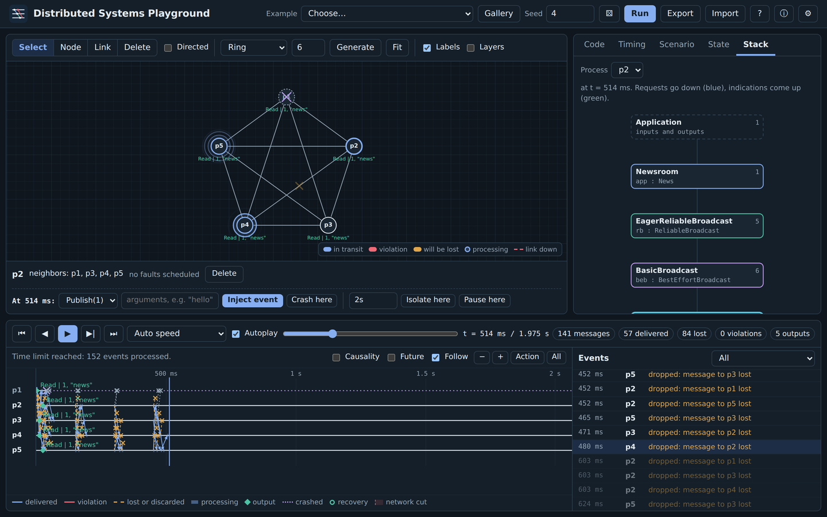Click the Inject event button

pyautogui.click(x=253, y=300)
